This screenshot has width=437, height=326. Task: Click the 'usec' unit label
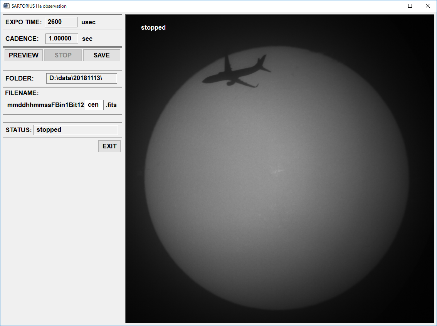tap(88, 22)
